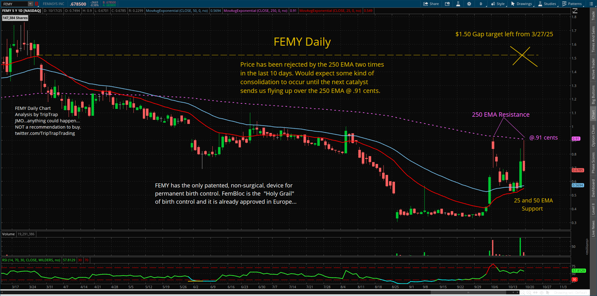Click the chart settings gear icon

[469, 4]
